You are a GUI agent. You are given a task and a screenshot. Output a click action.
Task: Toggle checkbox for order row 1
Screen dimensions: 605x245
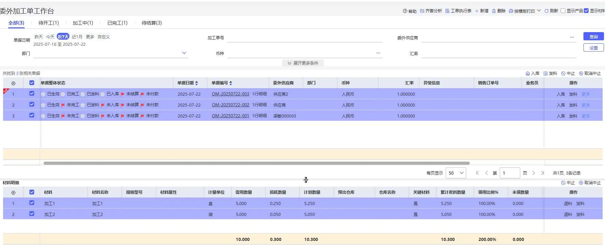[x=32, y=94]
